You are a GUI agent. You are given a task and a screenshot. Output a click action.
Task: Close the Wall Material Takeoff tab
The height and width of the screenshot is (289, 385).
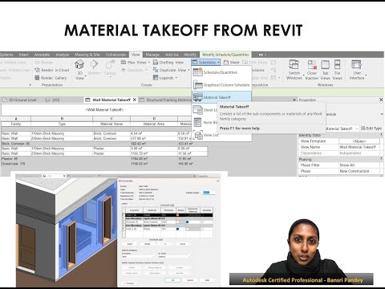[x=135, y=100]
